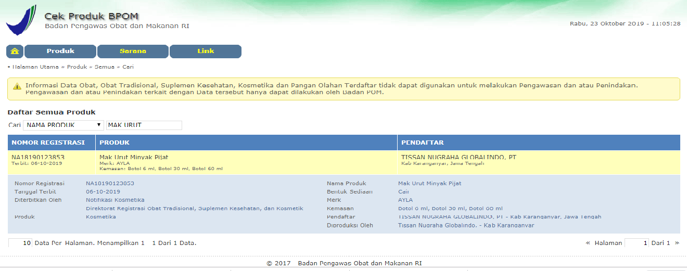Select registration number NA18190123853 in result row
Screen dimensions: 687x271
tap(38, 157)
